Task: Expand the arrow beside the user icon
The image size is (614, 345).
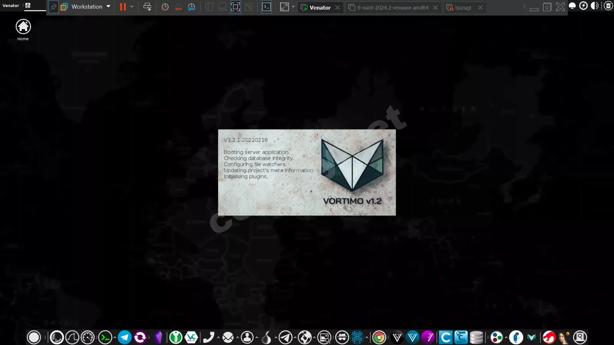Action: pyautogui.click(x=257, y=337)
